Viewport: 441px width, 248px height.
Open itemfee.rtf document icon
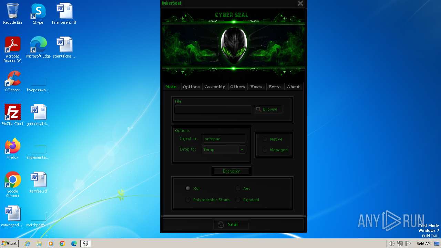pyautogui.click(x=38, y=183)
